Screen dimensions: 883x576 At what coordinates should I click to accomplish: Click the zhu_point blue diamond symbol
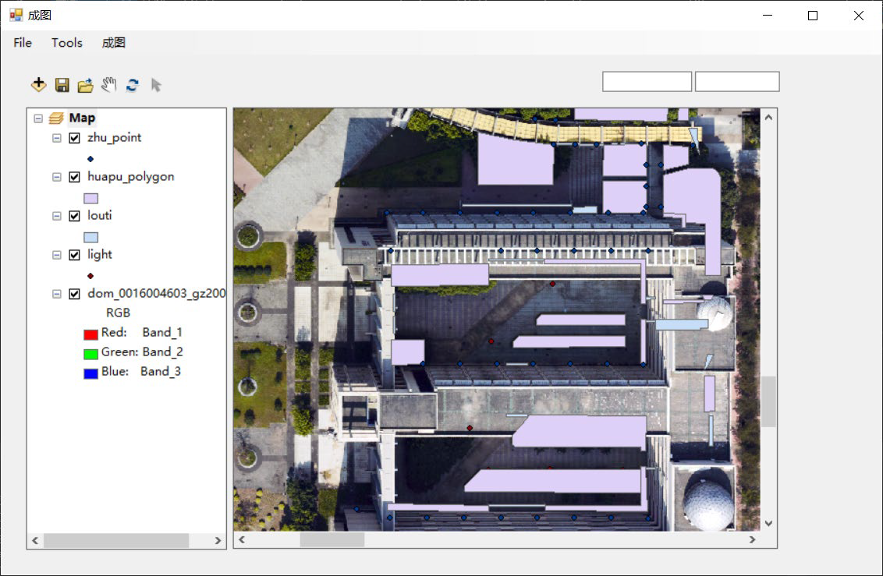pyautogui.click(x=90, y=159)
